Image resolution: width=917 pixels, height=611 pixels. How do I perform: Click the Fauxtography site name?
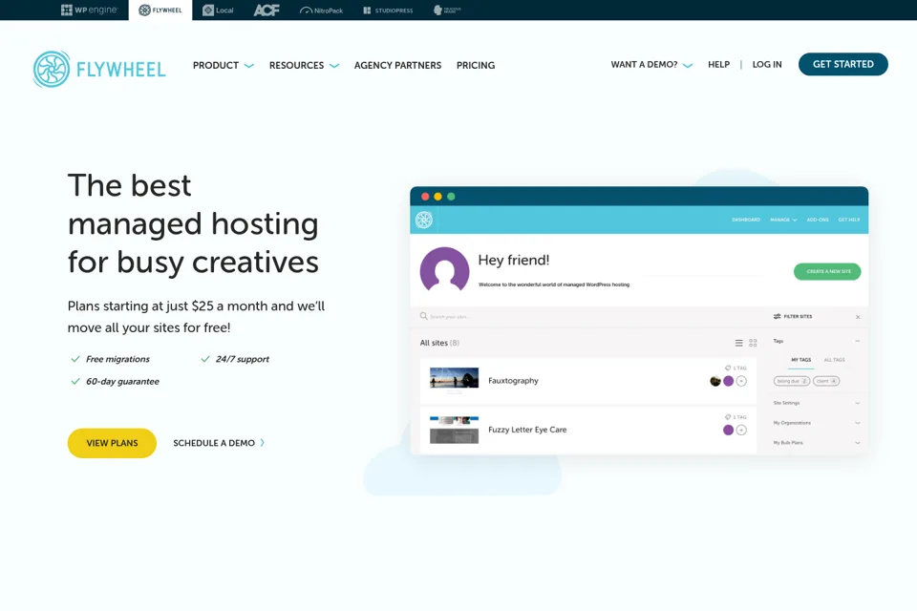click(513, 381)
